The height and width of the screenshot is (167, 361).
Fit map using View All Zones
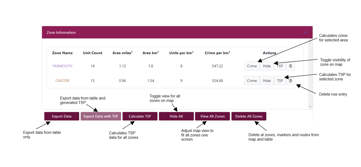click(212, 116)
